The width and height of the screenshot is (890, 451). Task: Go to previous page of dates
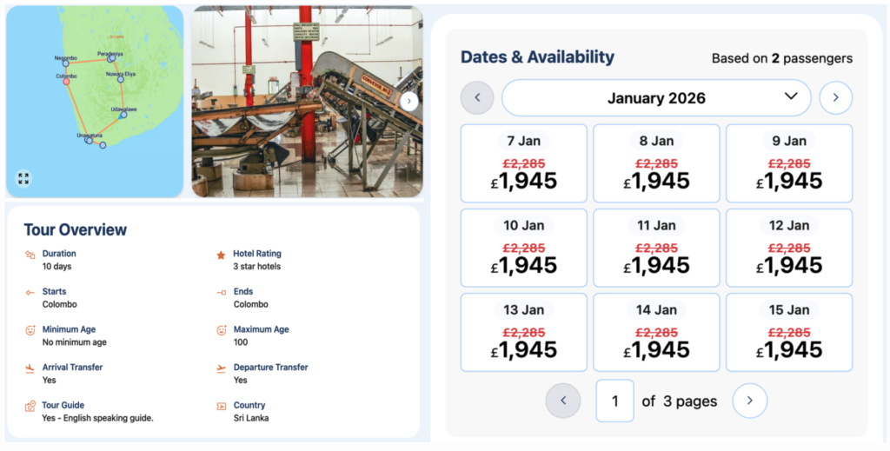[x=563, y=401]
